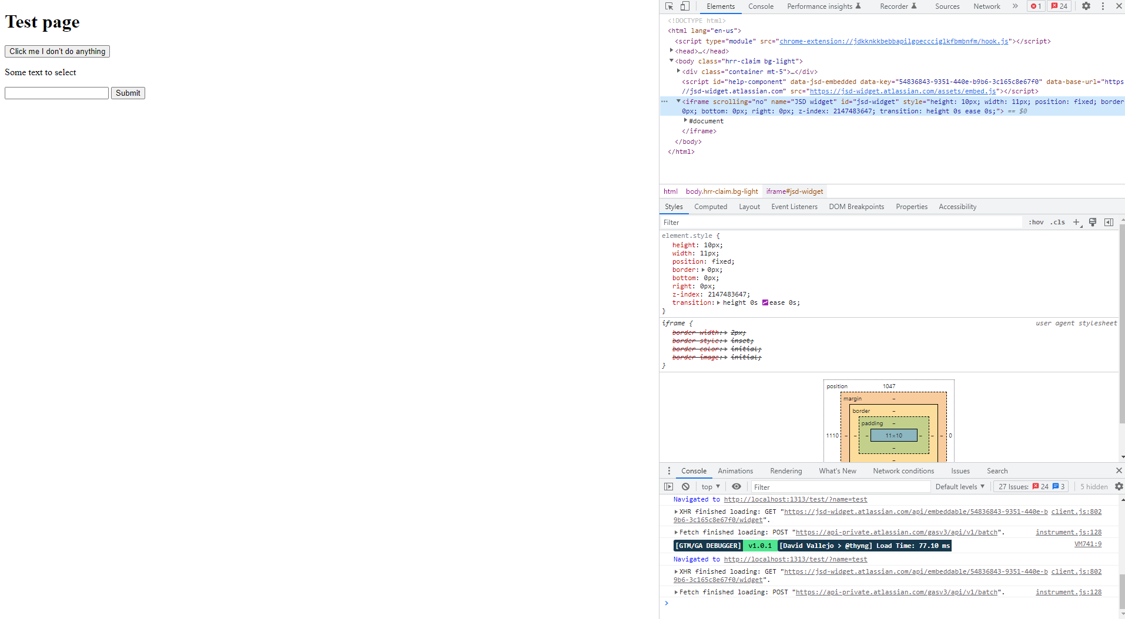Image resolution: width=1125 pixels, height=619 pixels.
Task: Show the console sidebar icon
Action: pyautogui.click(x=669, y=487)
